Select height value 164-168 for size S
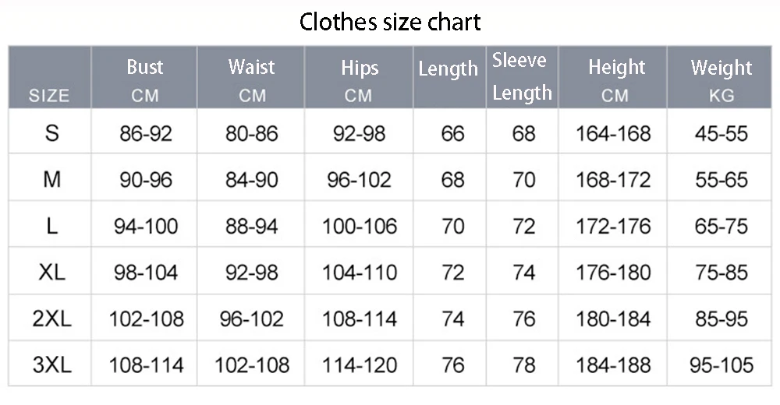The width and height of the screenshot is (780, 405). [613, 133]
